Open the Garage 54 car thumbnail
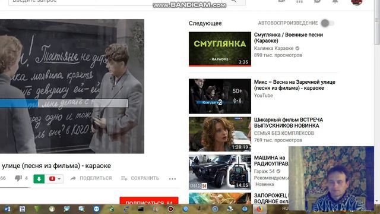 pos(220,172)
